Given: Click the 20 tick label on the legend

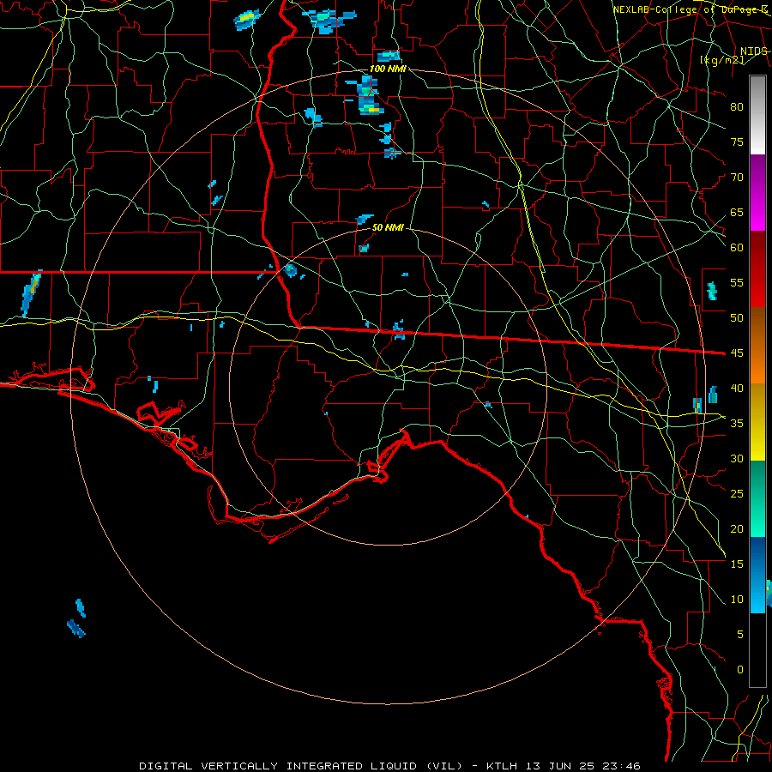Looking at the screenshot, I should [737, 528].
